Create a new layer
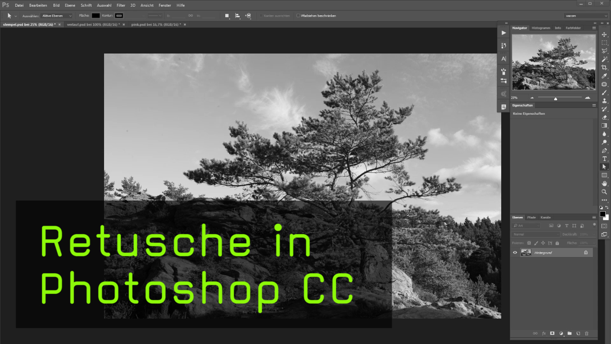The width and height of the screenshot is (611, 344). point(579,333)
